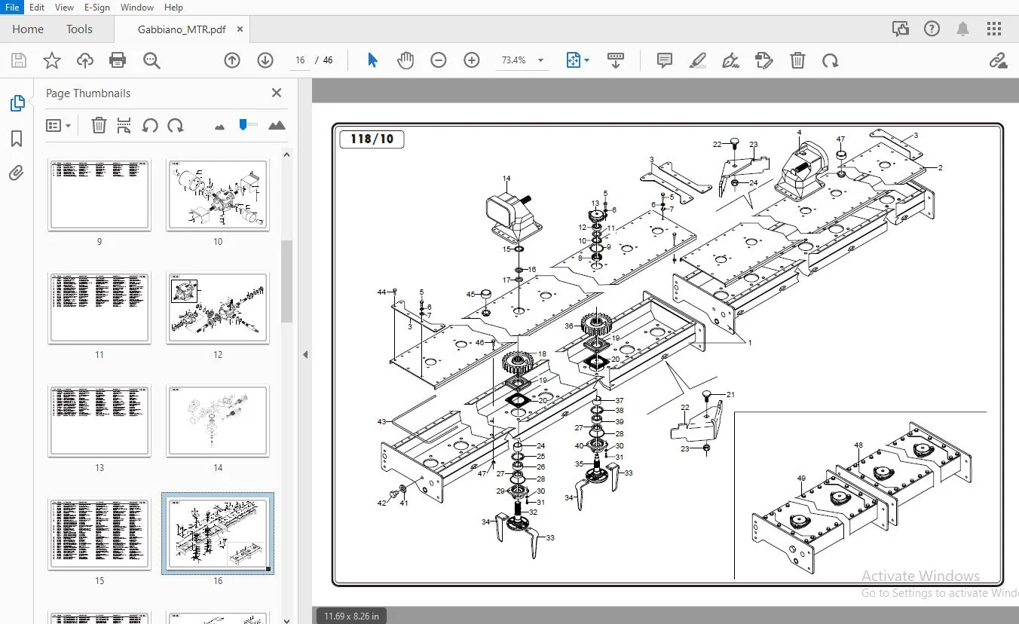Open the Help menu
This screenshot has height=624, width=1019.
[x=173, y=8]
